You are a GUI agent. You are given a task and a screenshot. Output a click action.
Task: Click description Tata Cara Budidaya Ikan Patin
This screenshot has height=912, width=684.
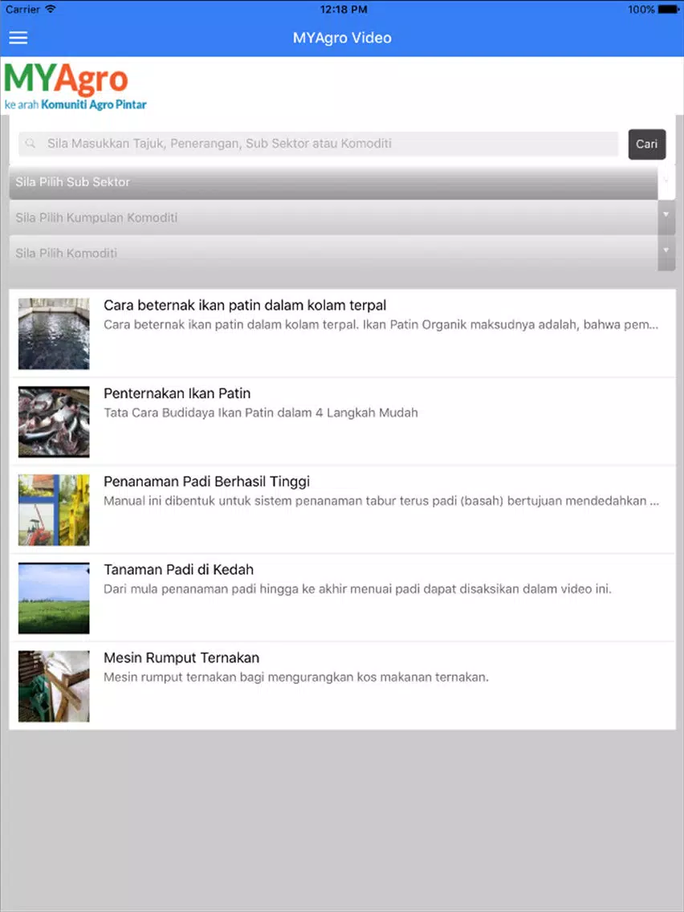tap(261, 413)
